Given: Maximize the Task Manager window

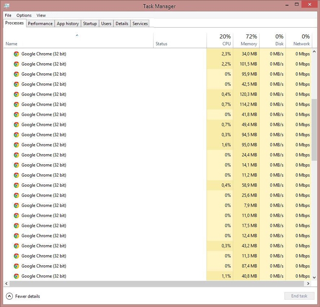Looking at the screenshot, I should coord(297,4).
